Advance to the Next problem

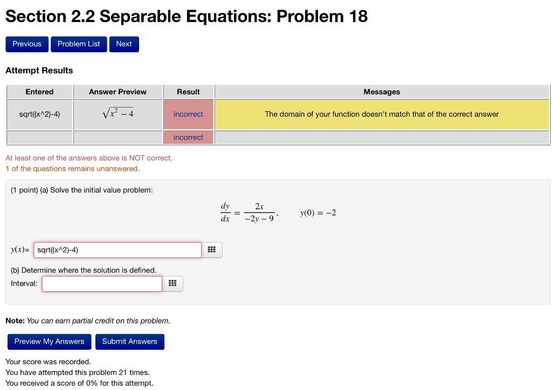(123, 44)
